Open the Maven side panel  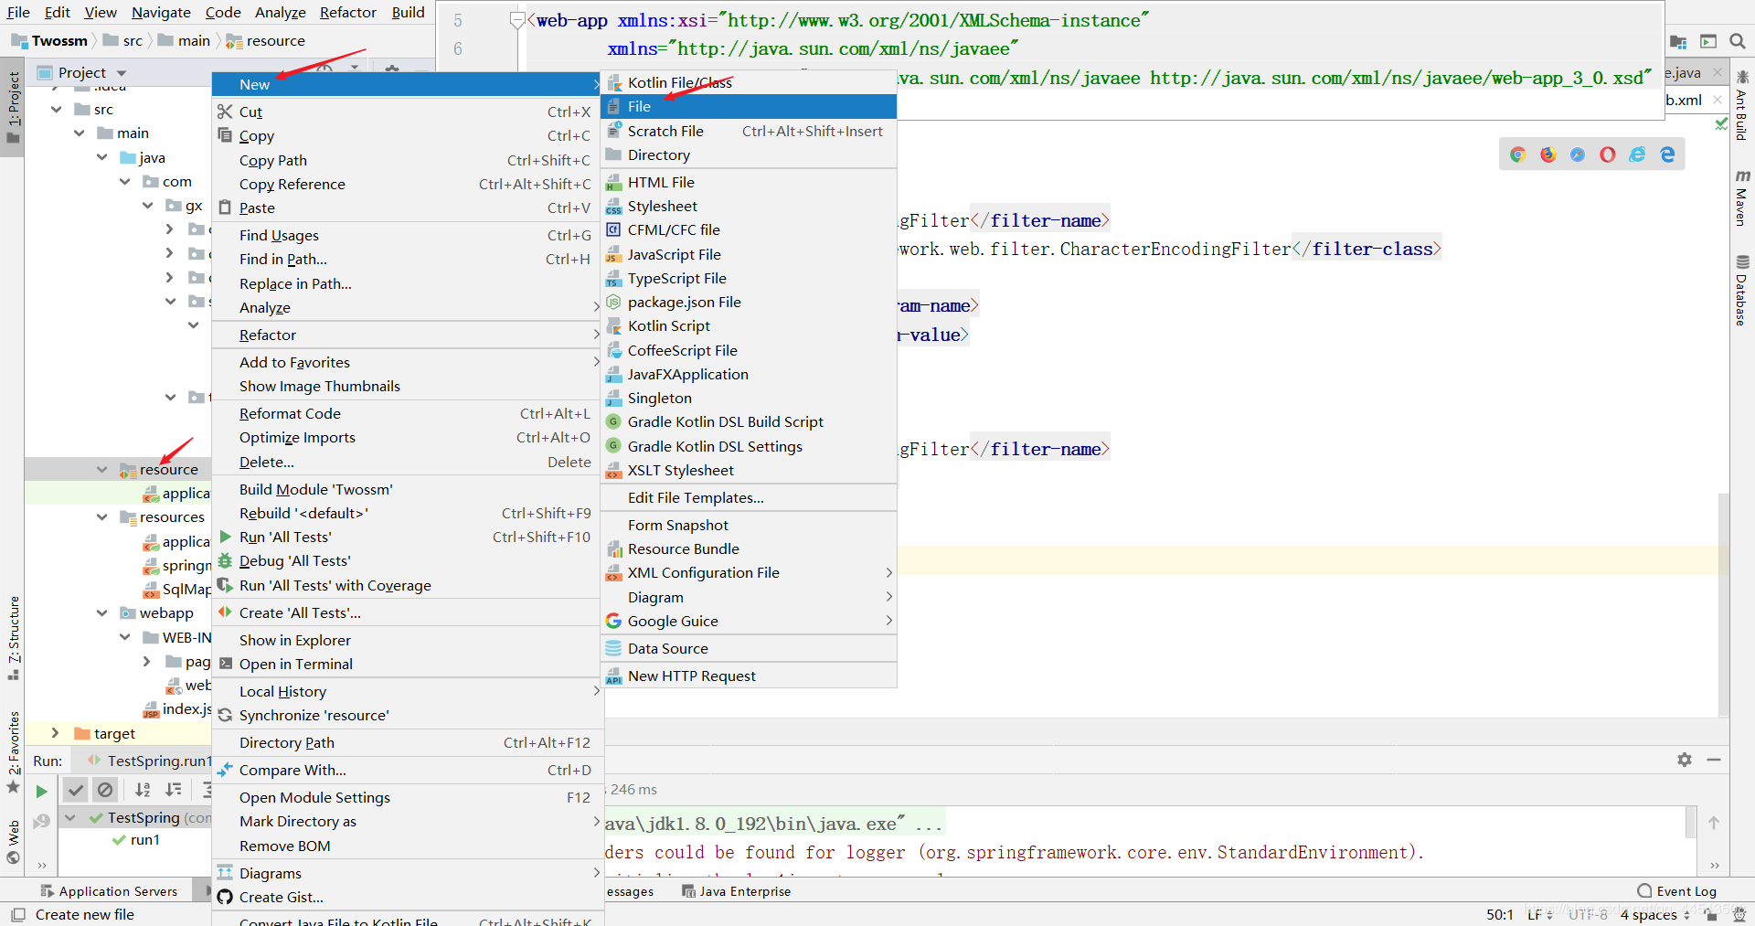pyautogui.click(x=1742, y=197)
